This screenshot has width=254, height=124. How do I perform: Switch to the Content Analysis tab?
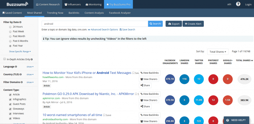pyautogui.click(x=94, y=13)
